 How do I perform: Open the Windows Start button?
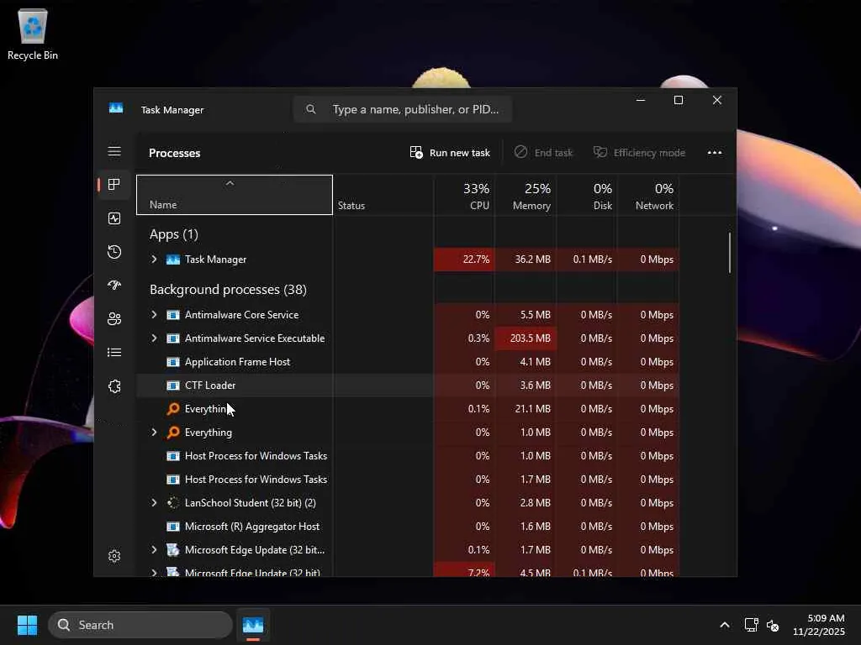pyautogui.click(x=27, y=625)
